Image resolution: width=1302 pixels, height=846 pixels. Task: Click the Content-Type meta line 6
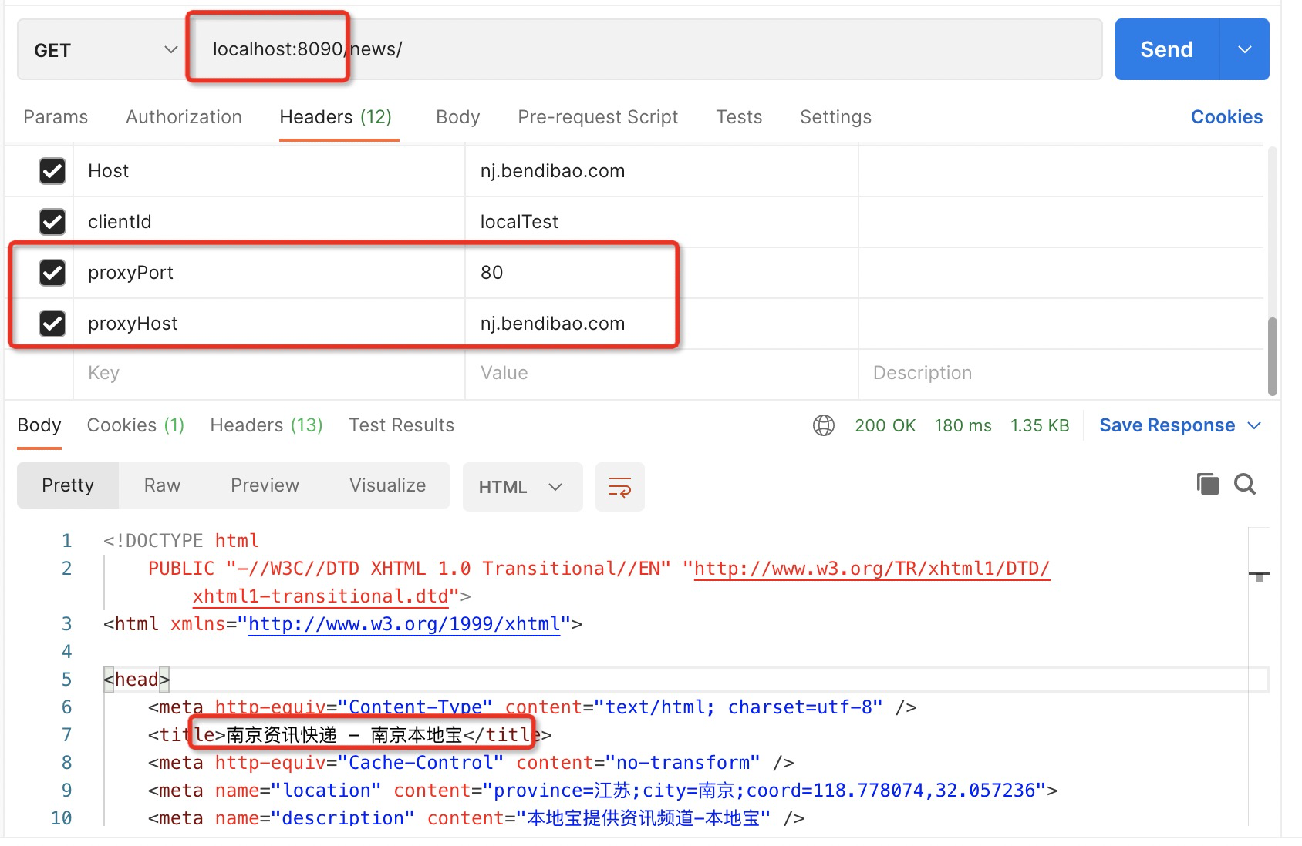(532, 707)
